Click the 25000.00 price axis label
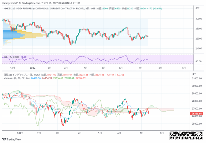Image resolution: width=206 pixels, height=143 pixels. coord(197,124)
